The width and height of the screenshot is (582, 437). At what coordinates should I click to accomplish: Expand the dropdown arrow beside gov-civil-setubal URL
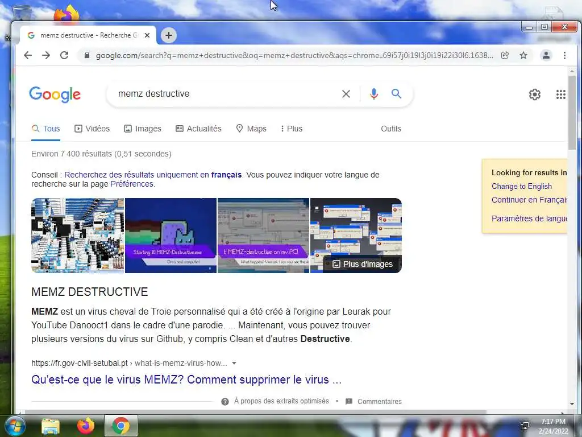click(234, 363)
